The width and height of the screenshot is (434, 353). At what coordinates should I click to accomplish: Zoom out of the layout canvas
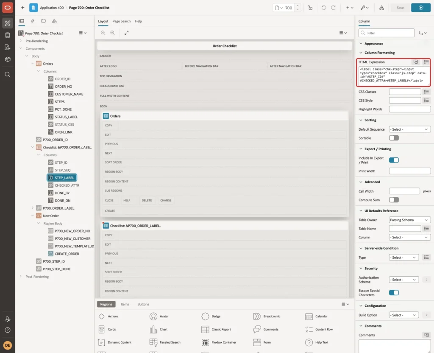click(x=103, y=33)
